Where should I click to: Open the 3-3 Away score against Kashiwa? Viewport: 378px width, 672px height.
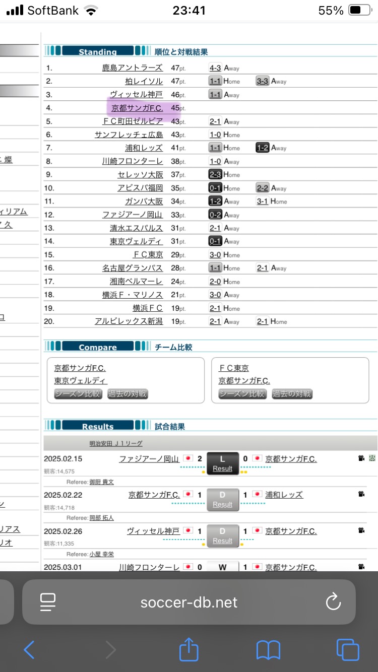point(262,81)
